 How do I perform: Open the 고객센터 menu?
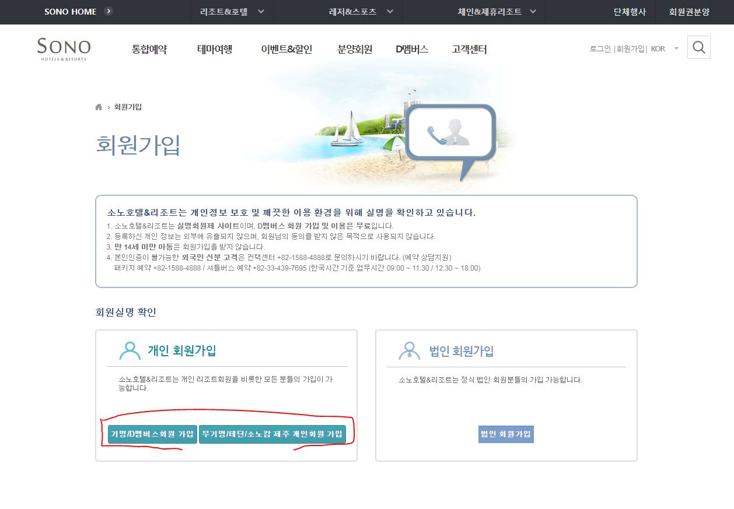pyautogui.click(x=469, y=50)
